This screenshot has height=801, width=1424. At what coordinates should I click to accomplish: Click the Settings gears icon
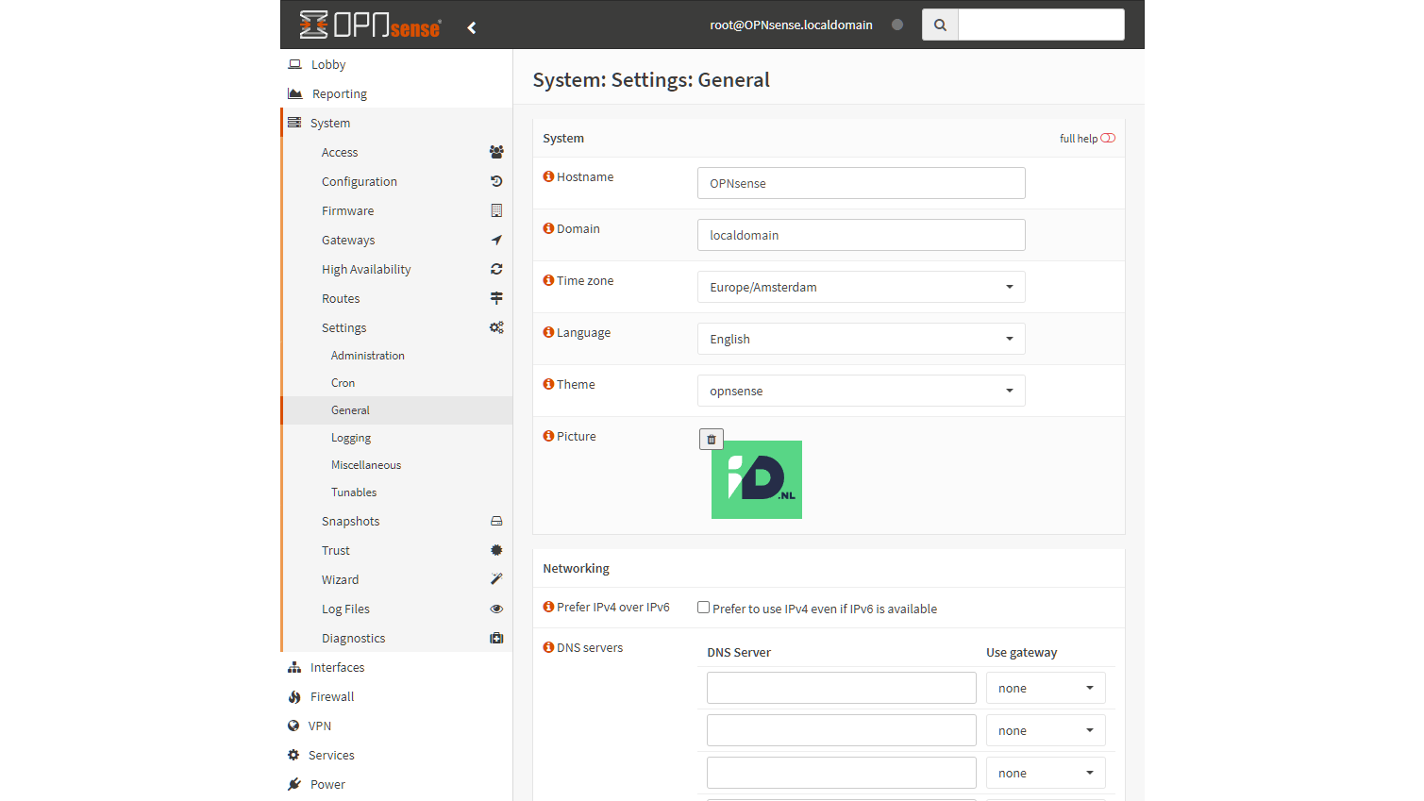(x=496, y=327)
